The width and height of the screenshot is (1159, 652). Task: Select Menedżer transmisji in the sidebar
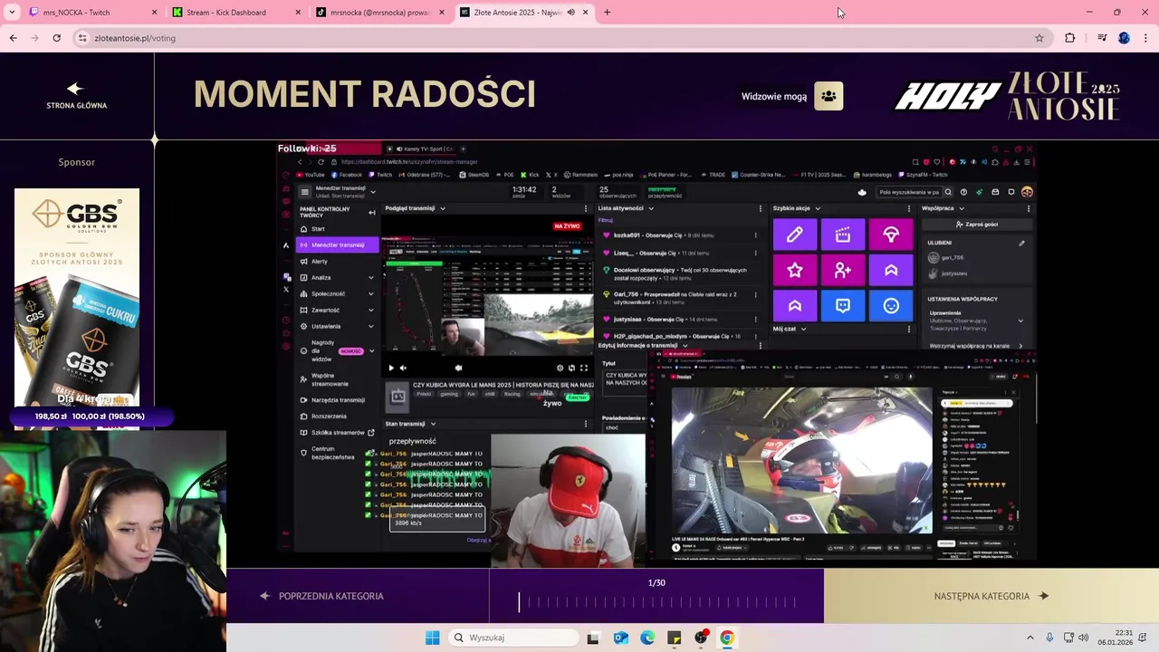pos(338,244)
